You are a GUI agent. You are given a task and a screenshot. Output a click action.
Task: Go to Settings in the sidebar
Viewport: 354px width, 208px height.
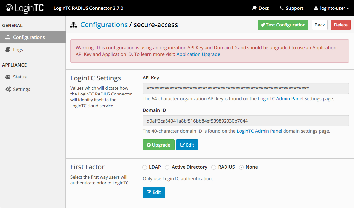click(x=33, y=89)
